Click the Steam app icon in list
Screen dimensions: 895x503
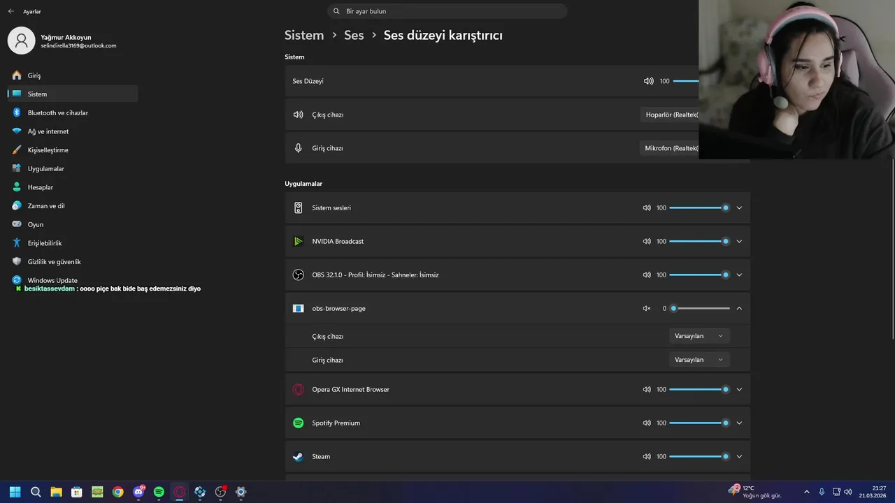299,456
